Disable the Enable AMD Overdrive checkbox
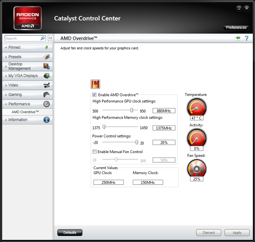This screenshot has width=255, height=242. point(94,95)
